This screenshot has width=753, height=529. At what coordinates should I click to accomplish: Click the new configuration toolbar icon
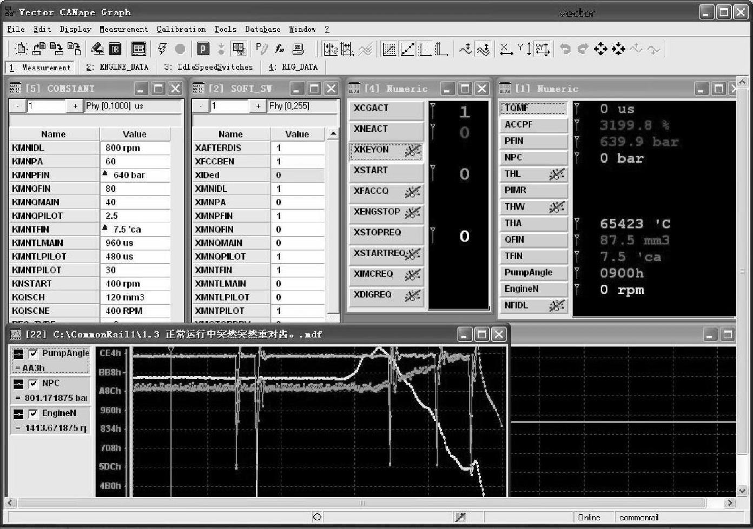[21, 49]
